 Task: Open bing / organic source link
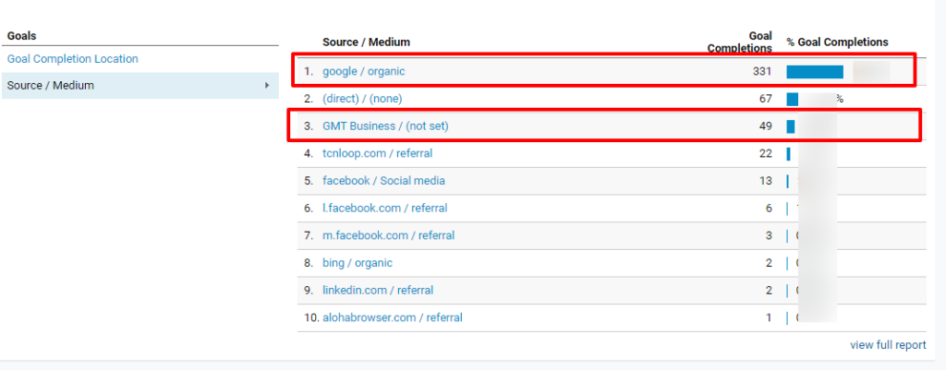tap(358, 263)
